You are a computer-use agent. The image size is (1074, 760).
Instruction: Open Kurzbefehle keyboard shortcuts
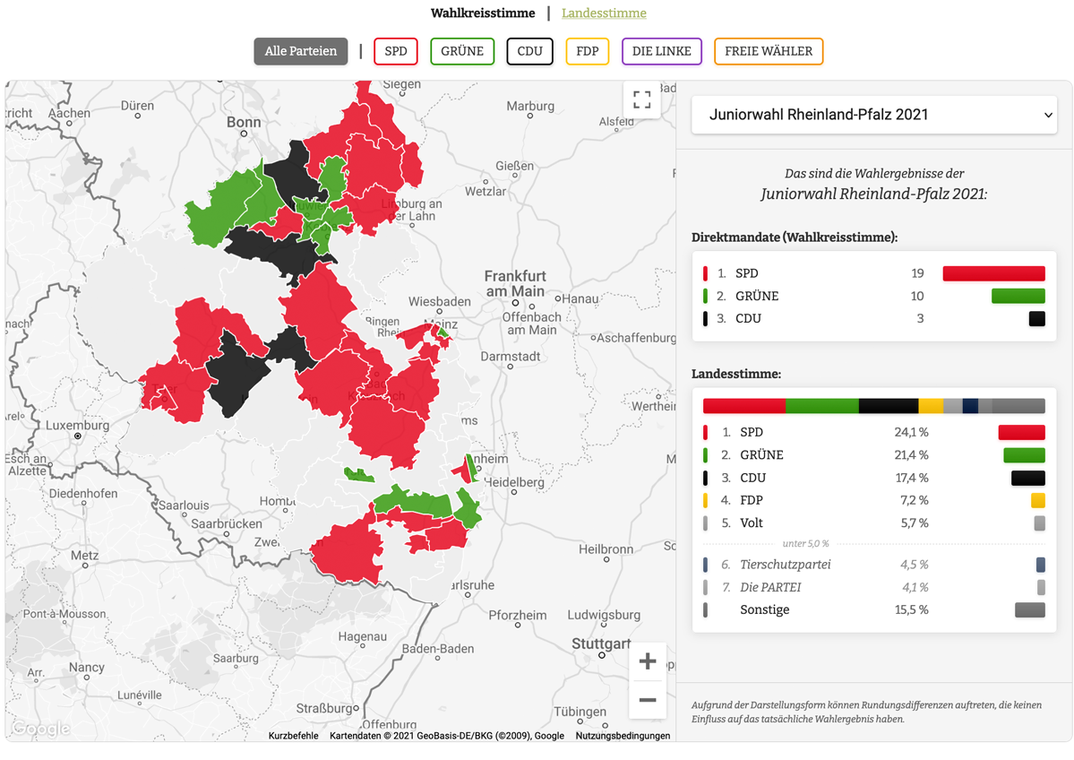coord(293,736)
